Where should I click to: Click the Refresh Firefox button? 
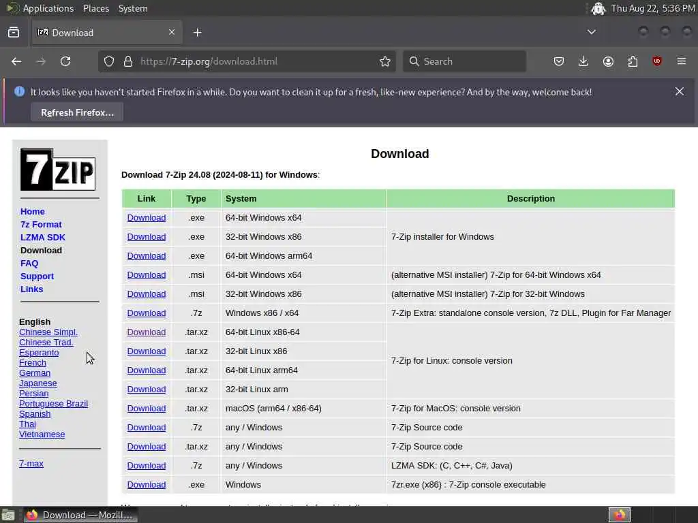77,112
